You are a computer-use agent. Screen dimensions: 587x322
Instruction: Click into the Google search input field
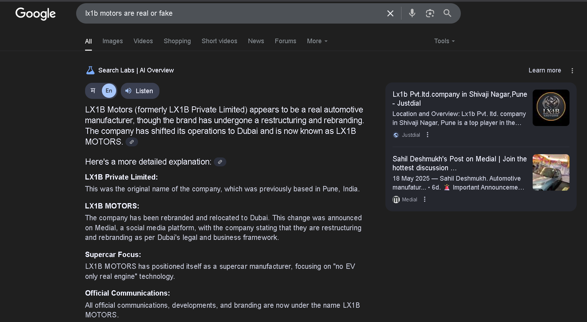pyautogui.click(x=229, y=14)
